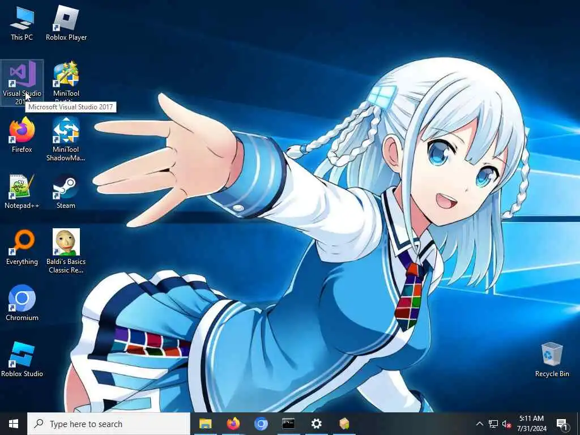Screen dimensions: 580x435
Task: Open Chromium from the taskbar
Action: pos(261,424)
